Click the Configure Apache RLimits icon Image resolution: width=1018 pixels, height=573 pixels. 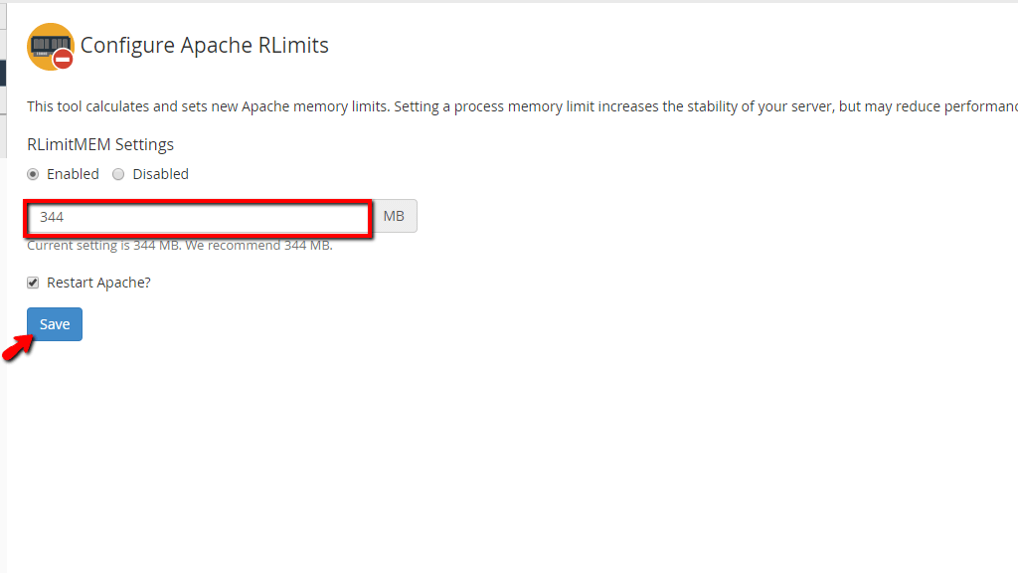(x=51, y=47)
